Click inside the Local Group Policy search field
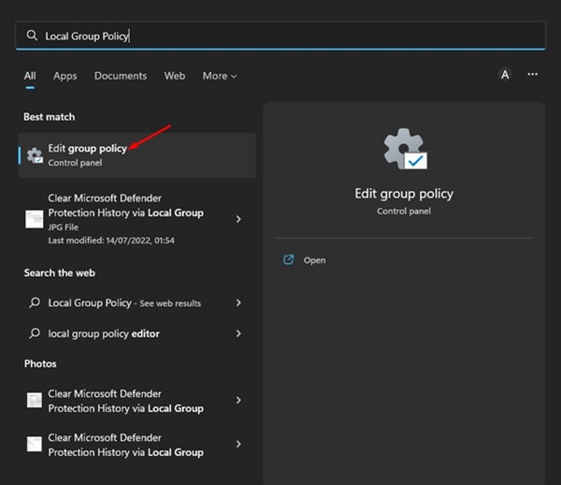The image size is (561, 485). point(280,36)
